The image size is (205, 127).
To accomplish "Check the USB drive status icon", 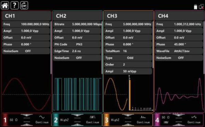I will click(195, 7).
